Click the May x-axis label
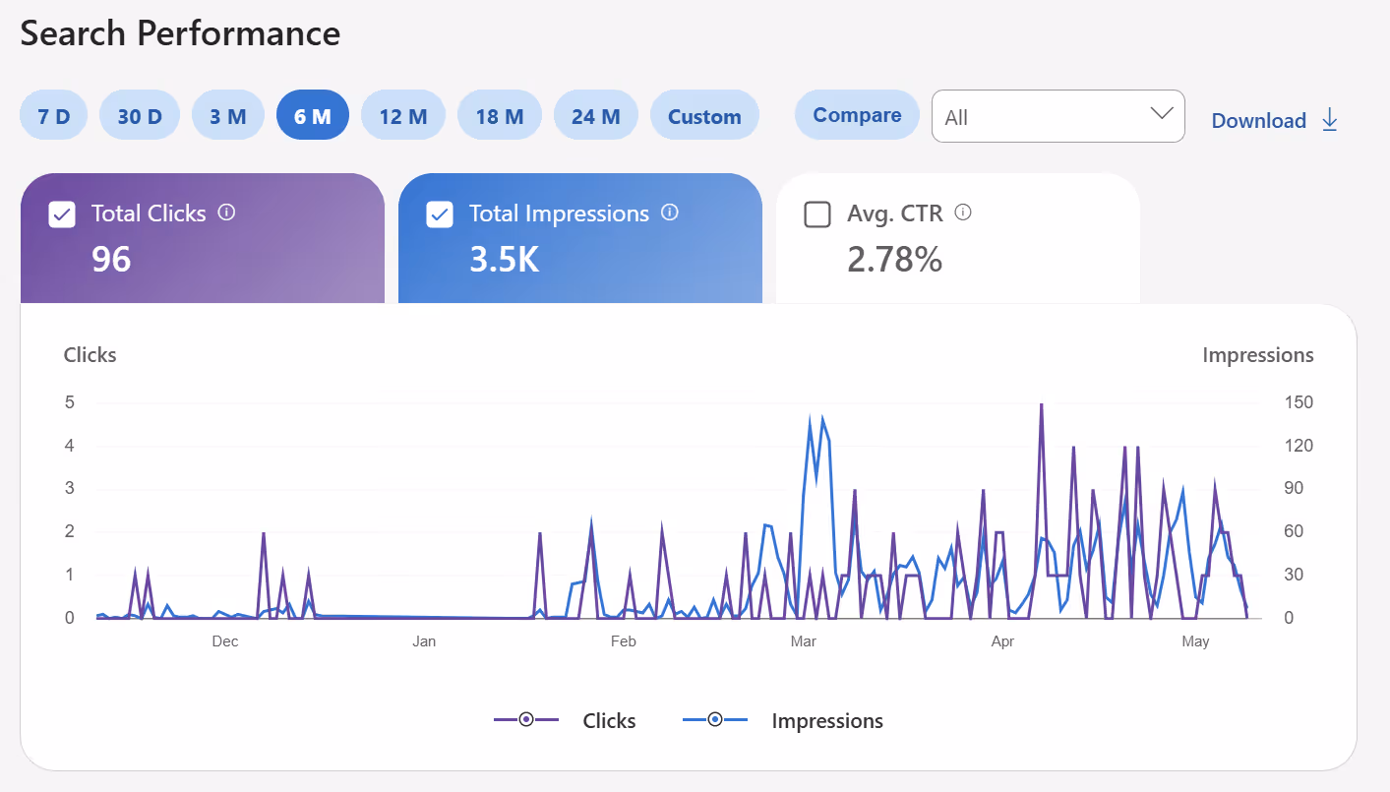Screen dimensions: 1390x792 [1195, 641]
